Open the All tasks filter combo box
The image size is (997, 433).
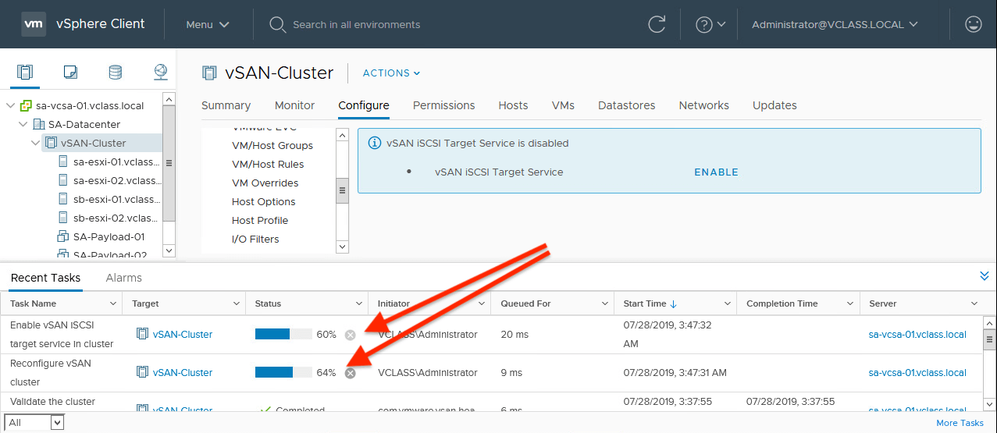click(33, 423)
